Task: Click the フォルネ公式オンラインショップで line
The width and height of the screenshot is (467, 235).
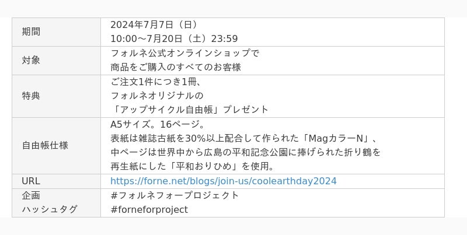Action: tap(184, 53)
